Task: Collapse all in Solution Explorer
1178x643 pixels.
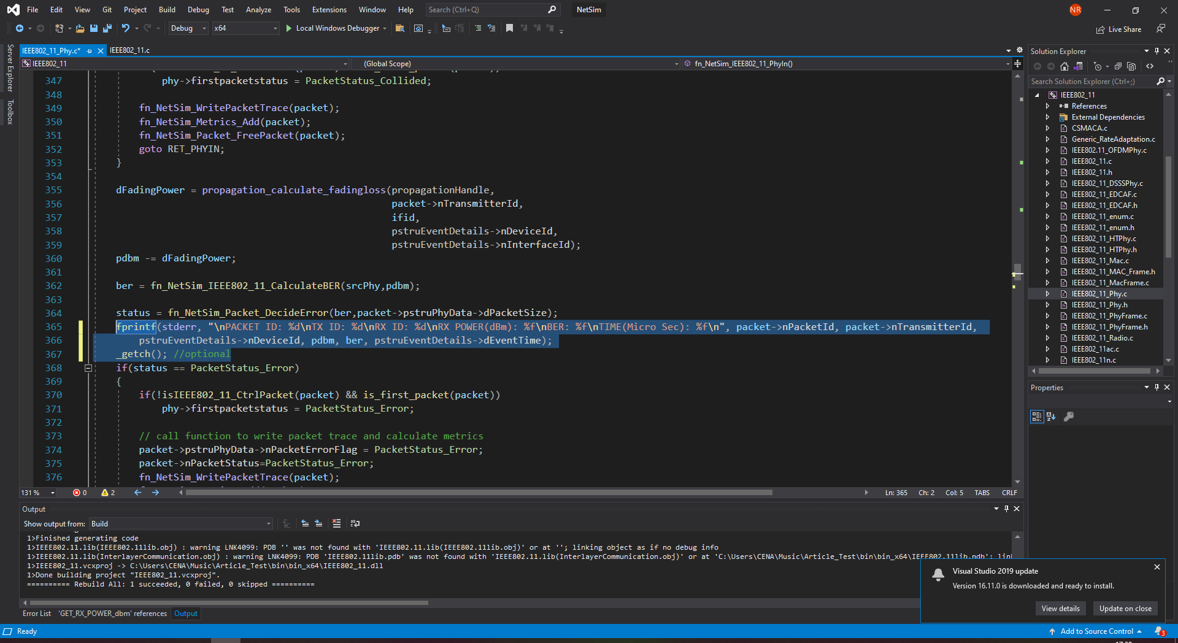Action: (x=1118, y=66)
